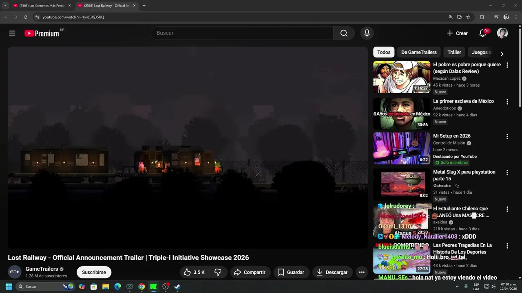Open 'El pobre es pobre' thumbnail

click(x=402, y=77)
